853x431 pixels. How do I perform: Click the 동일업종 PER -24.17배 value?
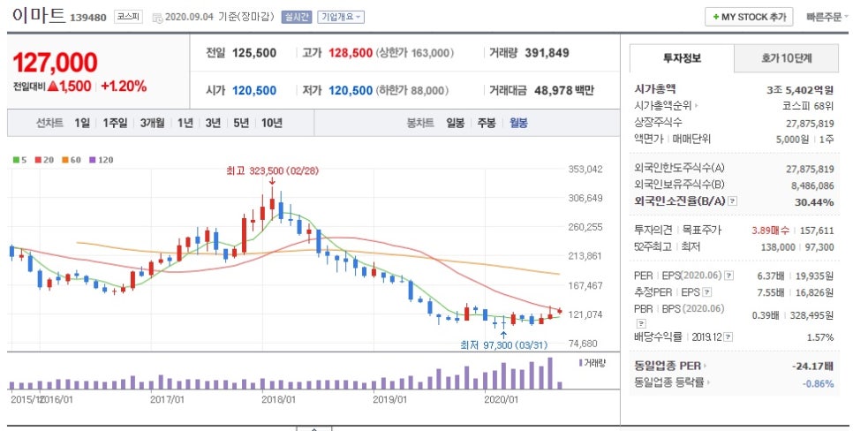pos(812,367)
